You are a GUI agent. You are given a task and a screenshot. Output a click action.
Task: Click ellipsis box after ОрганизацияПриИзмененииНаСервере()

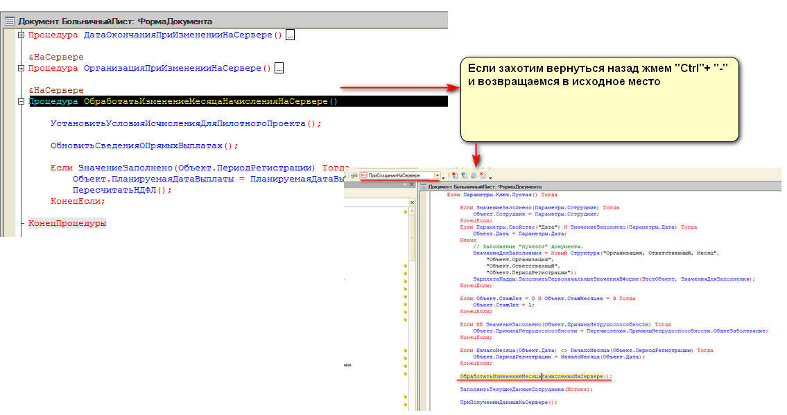pyautogui.click(x=279, y=68)
